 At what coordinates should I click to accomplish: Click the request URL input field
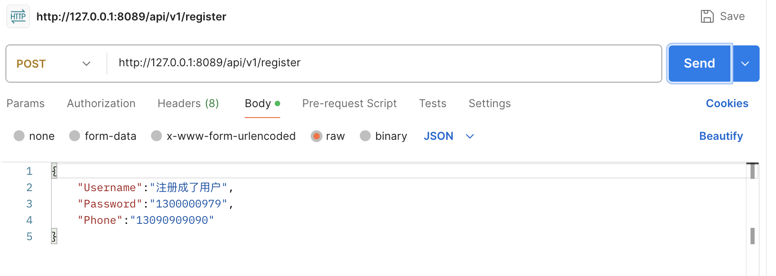pyautogui.click(x=382, y=63)
